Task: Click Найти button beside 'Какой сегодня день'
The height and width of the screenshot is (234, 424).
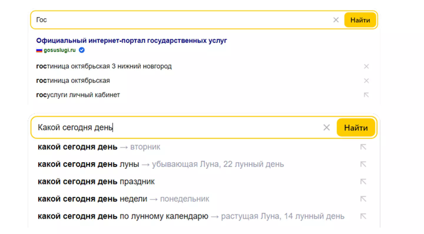Action: pos(356,128)
